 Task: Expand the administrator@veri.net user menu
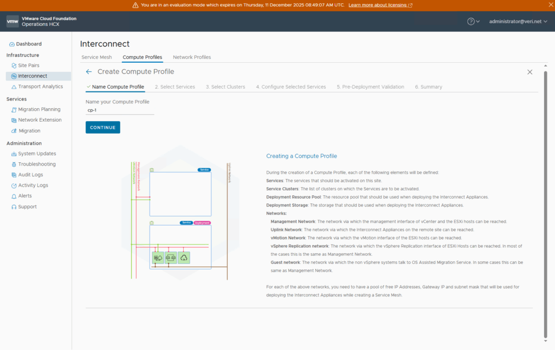(x=518, y=22)
